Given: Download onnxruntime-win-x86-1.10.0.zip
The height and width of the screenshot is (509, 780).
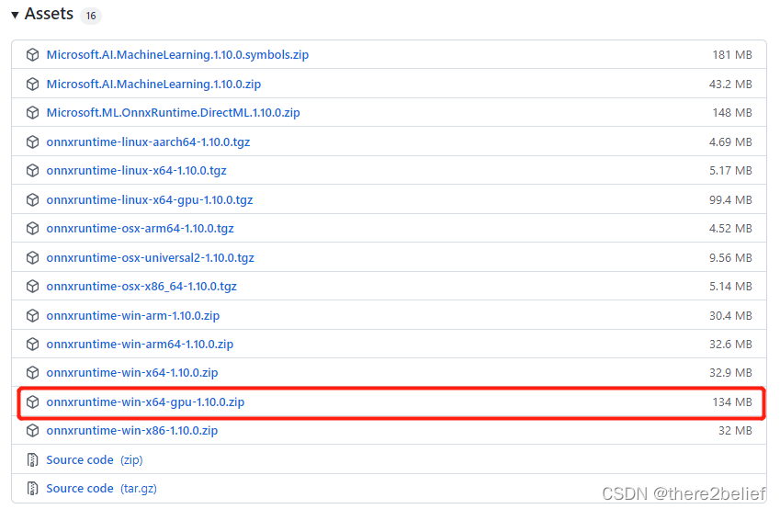Looking at the screenshot, I should point(131,430).
